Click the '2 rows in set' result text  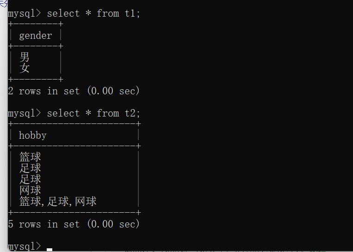point(44,91)
